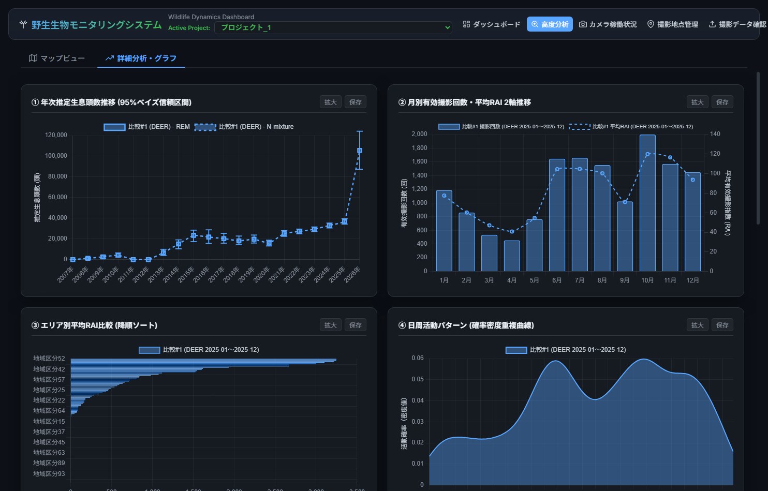Select the 高度分析 navigation button
This screenshot has width=768, height=491.
(550, 24)
